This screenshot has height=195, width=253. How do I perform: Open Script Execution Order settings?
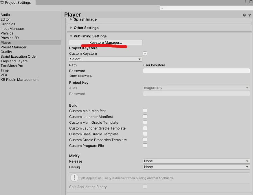[19, 57]
